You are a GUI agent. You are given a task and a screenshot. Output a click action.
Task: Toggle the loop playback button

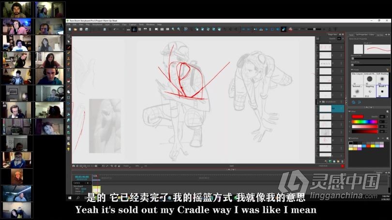[x=272, y=29]
